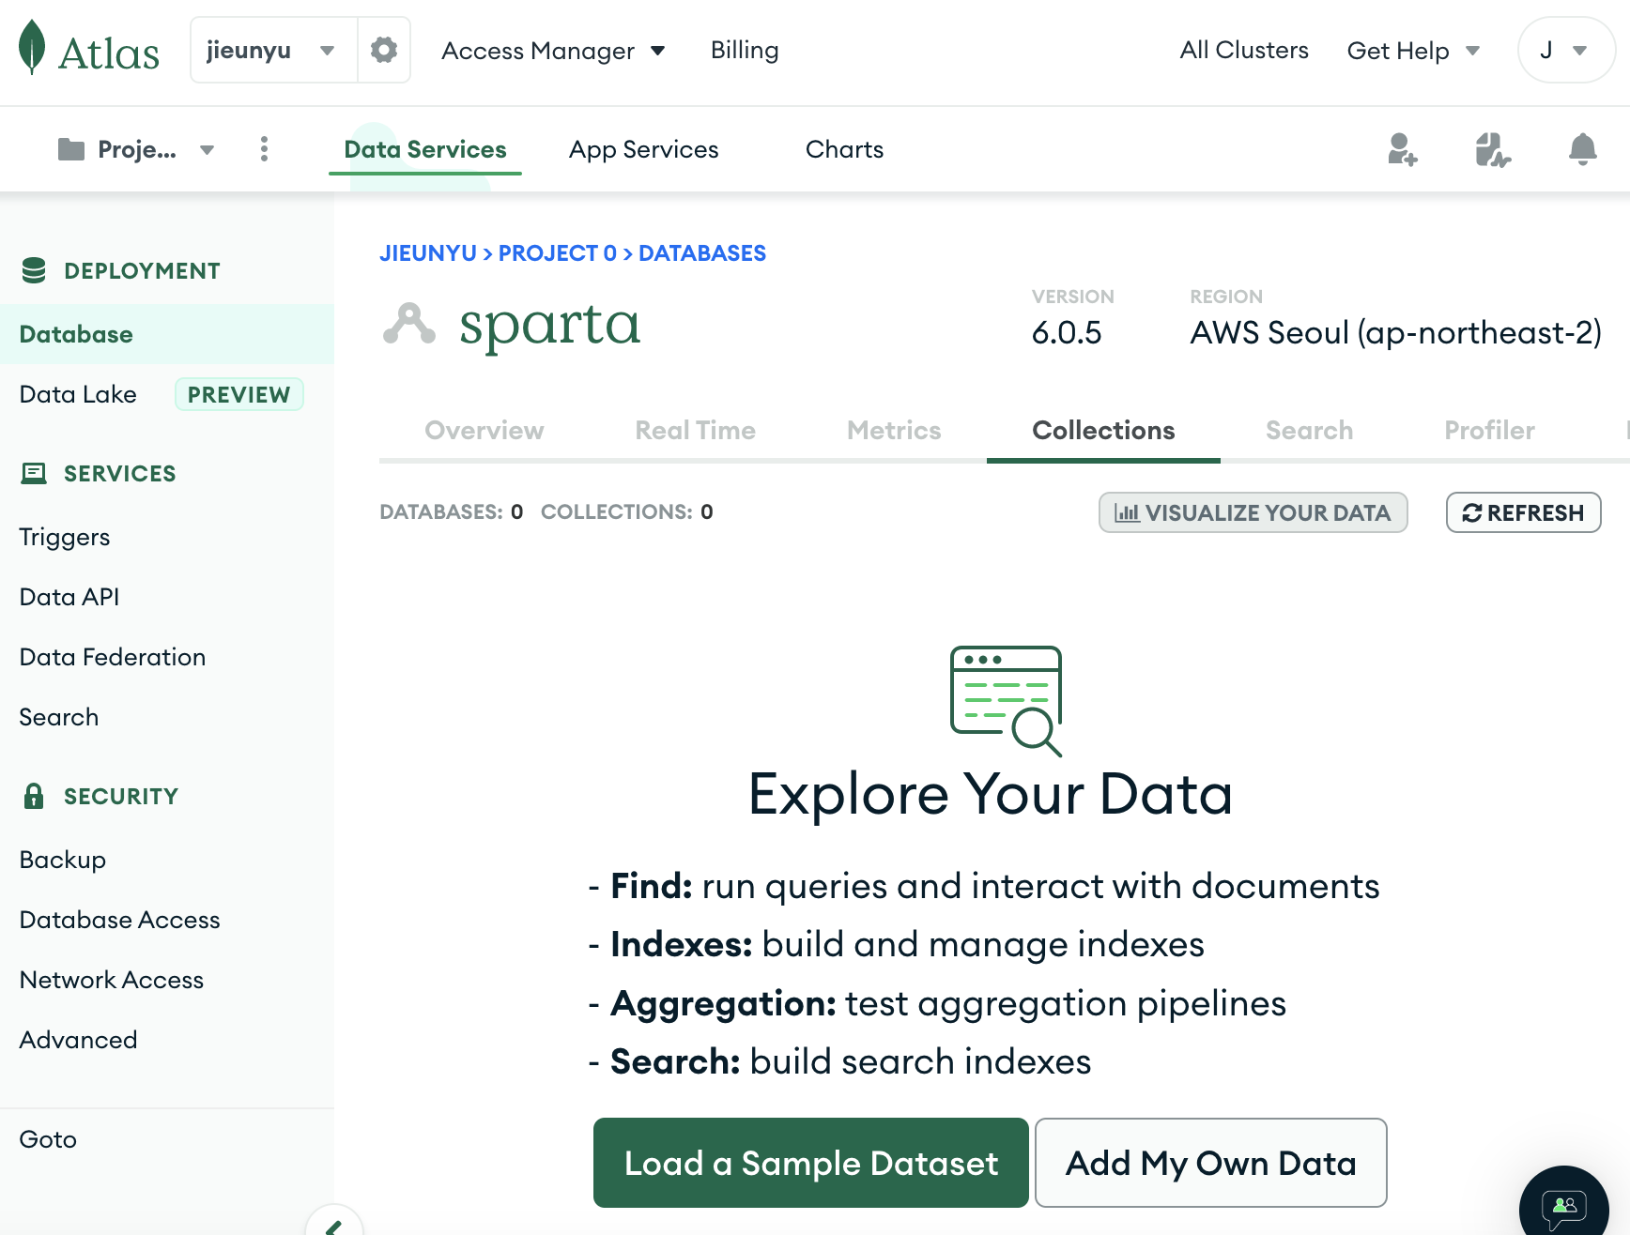Click the project folder icon

[71, 149]
